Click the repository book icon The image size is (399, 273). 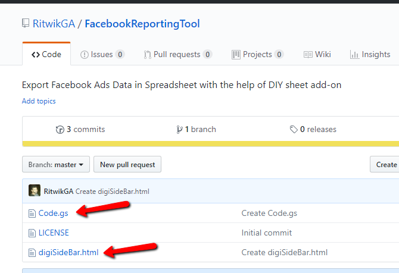(26, 23)
